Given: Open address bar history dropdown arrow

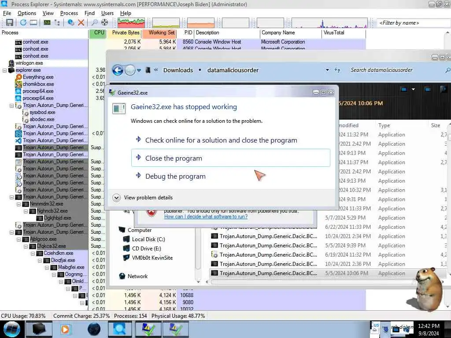Looking at the screenshot, I should (327, 70).
